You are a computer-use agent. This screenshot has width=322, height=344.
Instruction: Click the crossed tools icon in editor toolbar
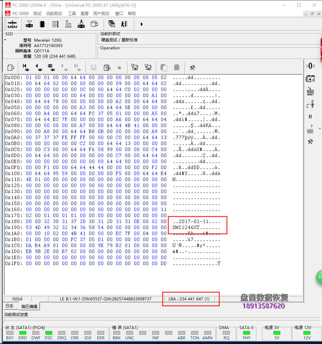[x=192, y=67]
